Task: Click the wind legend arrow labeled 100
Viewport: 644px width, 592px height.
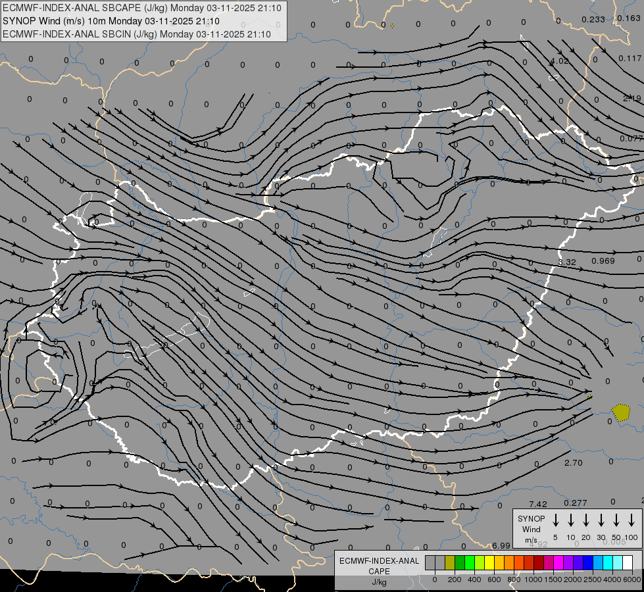Action: 632,520
